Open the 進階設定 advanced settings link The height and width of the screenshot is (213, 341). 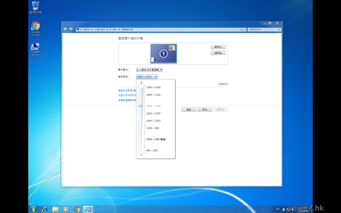(x=223, y=84)
